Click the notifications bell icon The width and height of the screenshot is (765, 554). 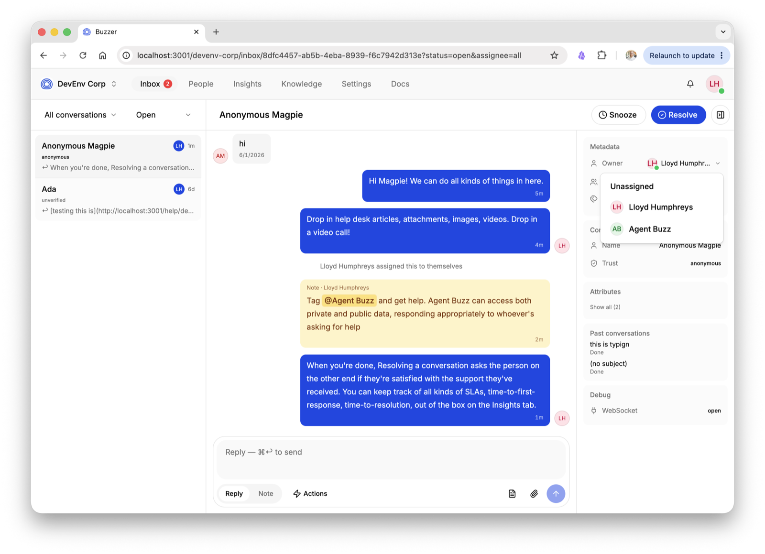click(x=690, y=84)
